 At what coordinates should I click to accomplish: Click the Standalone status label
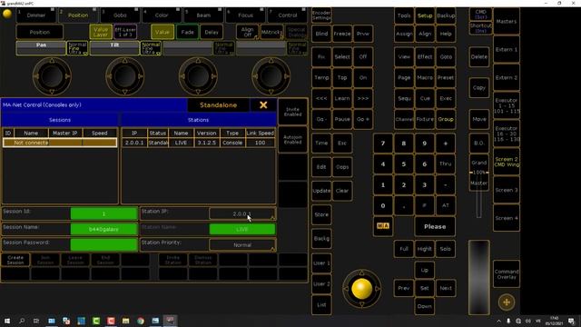point(218,105)
